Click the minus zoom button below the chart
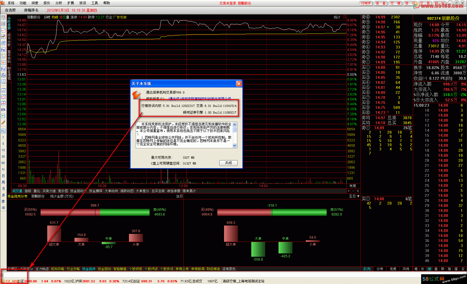Image resolution: width=467 pixels, height=284 pixels. 353,191
